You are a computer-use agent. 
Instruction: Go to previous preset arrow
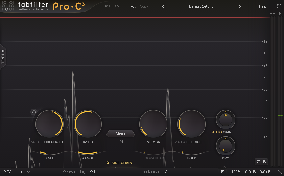click(x=163, y=6)
